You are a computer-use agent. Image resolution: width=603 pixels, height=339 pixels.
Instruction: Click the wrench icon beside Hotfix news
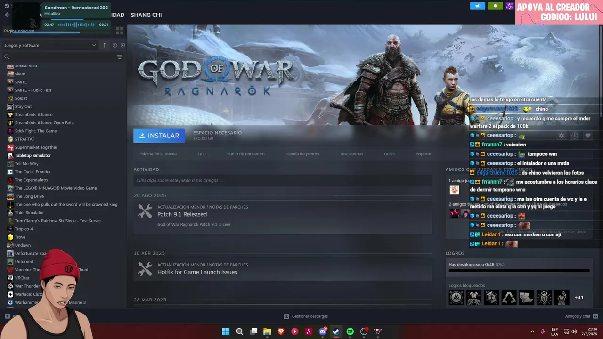coord(145,269)
